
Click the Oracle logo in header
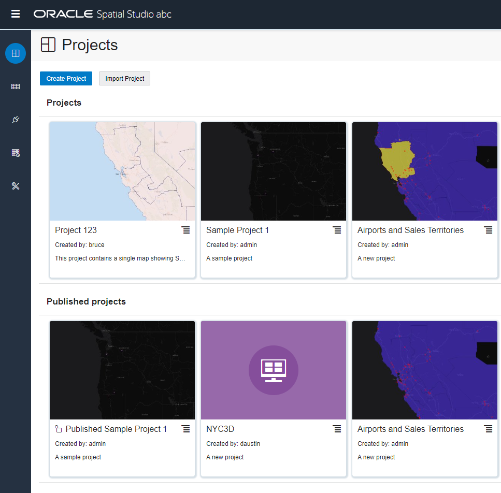tap(63, 14)
